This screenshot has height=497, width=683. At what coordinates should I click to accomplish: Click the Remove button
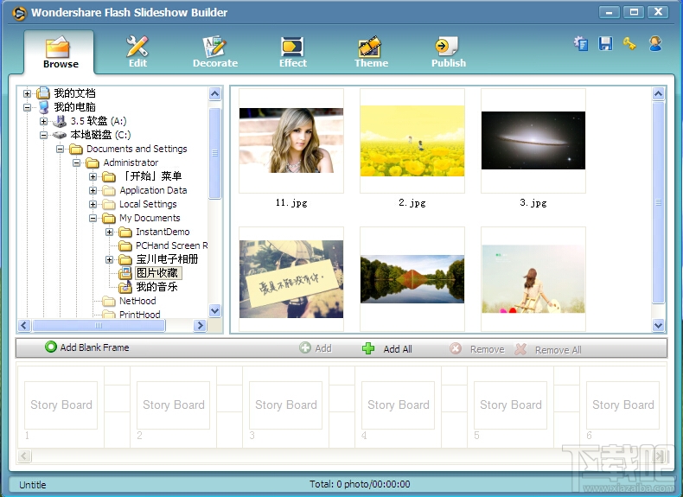[477, 349]
